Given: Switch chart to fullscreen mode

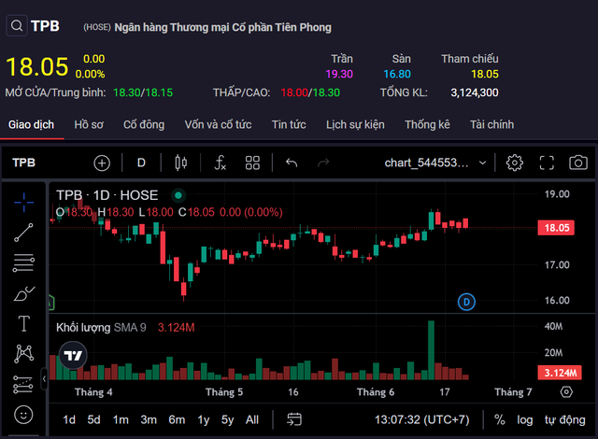Looking at the screenshot, I should [x=547, y=163].
